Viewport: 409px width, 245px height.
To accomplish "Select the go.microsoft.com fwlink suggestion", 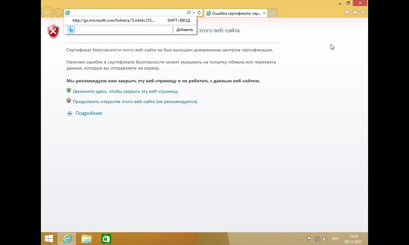I will (130, 20).
